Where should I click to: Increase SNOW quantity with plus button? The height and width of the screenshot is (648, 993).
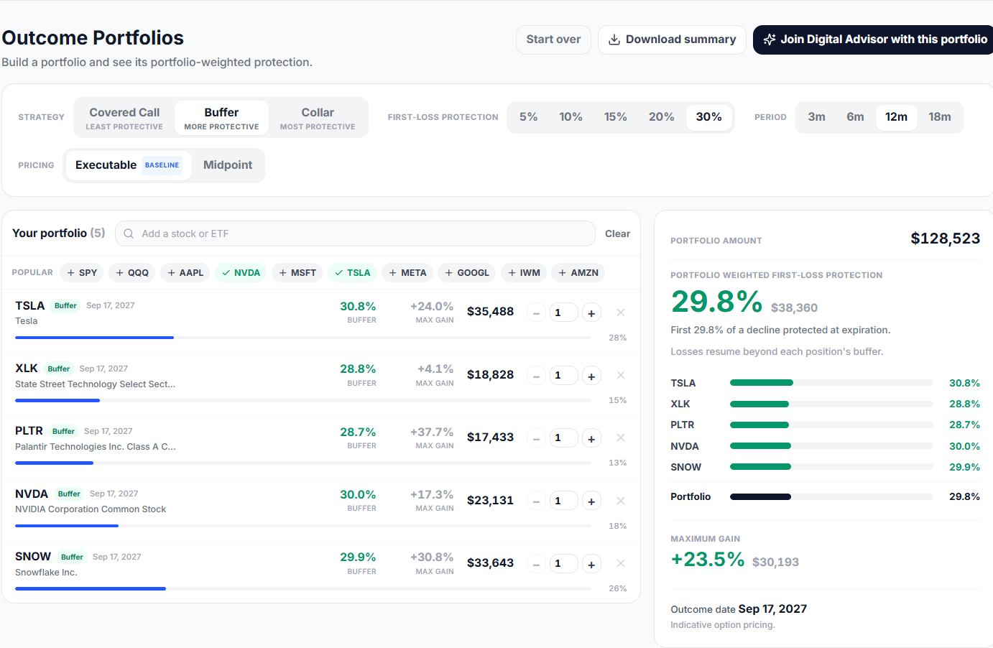click(x=591, y=564)
